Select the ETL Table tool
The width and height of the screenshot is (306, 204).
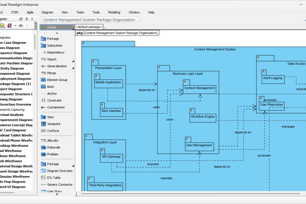[x=53, y=177]
